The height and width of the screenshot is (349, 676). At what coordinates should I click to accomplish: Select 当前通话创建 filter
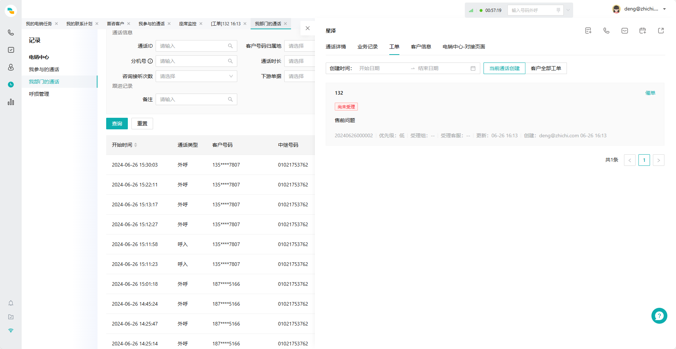click(504, 68)
